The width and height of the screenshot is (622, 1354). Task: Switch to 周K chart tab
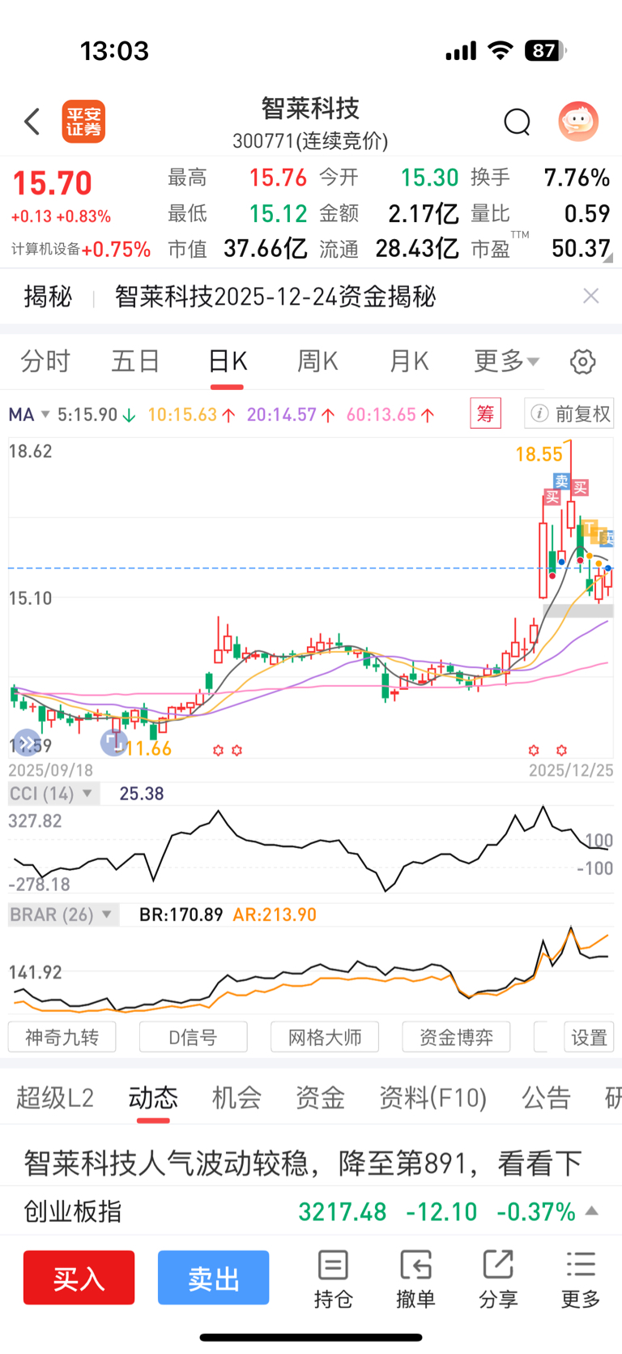click(x=317, y=361)
